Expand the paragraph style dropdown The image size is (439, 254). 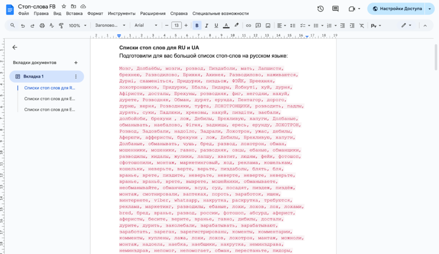[110, 26]
